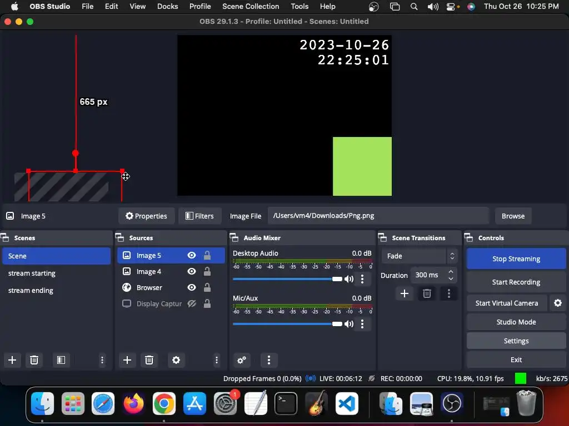Click Start Virtual Camera button

507,303
